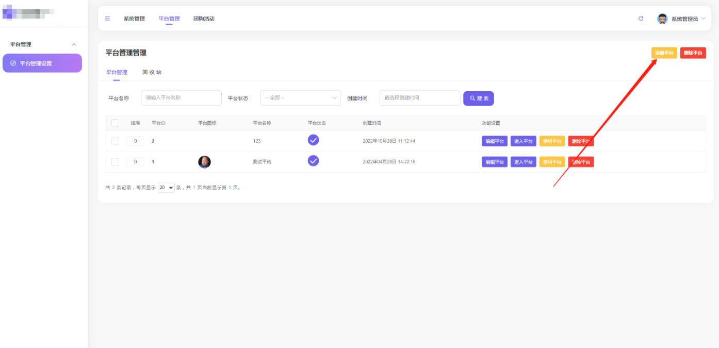Open the 团购活动 top menu

tap(204, 19)
